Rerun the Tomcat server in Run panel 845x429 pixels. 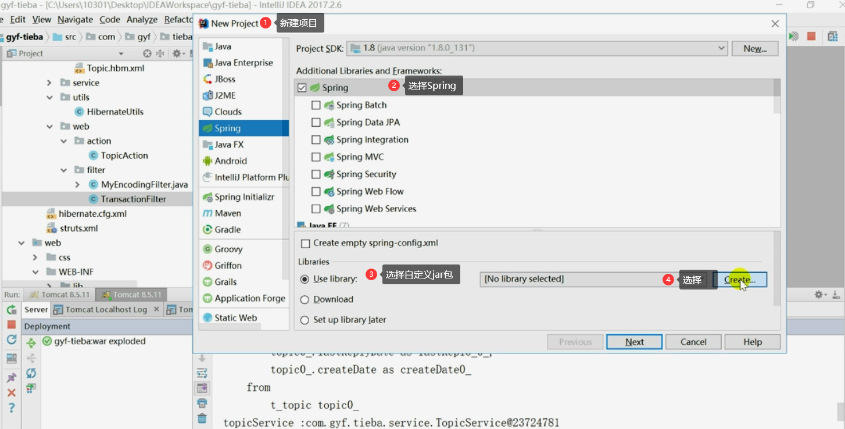pyautogui.click(x=12, y=310)
